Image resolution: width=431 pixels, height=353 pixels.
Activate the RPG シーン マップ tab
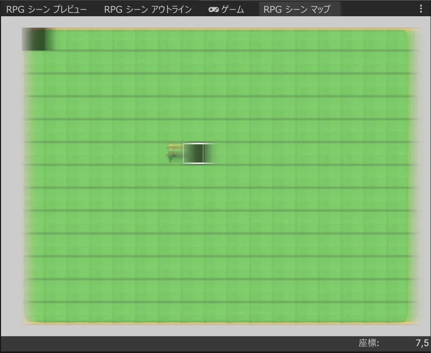(x=297, y=10)
